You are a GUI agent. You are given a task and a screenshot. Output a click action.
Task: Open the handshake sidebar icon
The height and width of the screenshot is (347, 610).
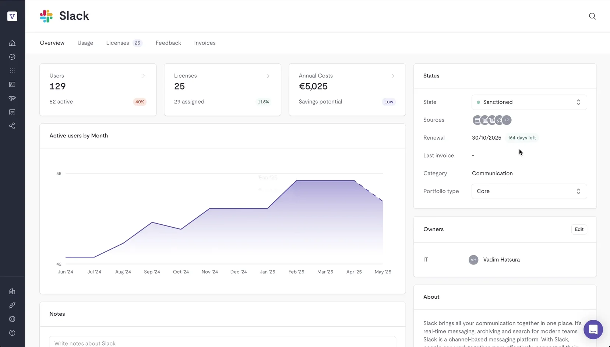[12, 98]
